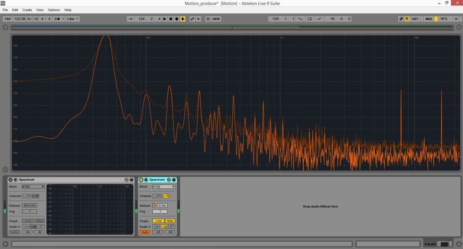Open the Create menu

pos(27,10)
